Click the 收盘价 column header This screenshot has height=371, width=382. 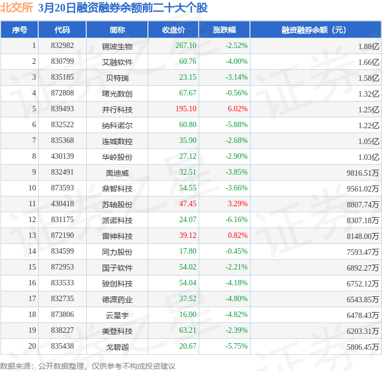pyautogui.click(x=174, y=29)
